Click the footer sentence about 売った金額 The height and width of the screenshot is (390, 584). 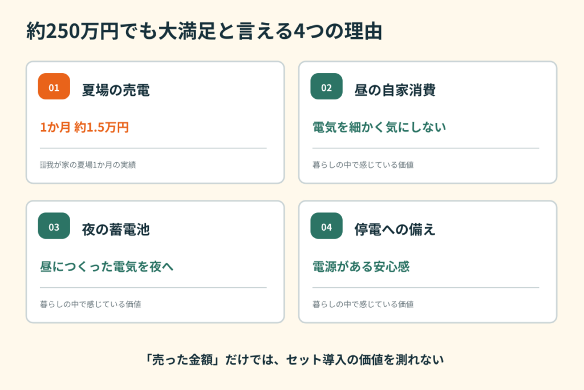(x=295, y=360)
